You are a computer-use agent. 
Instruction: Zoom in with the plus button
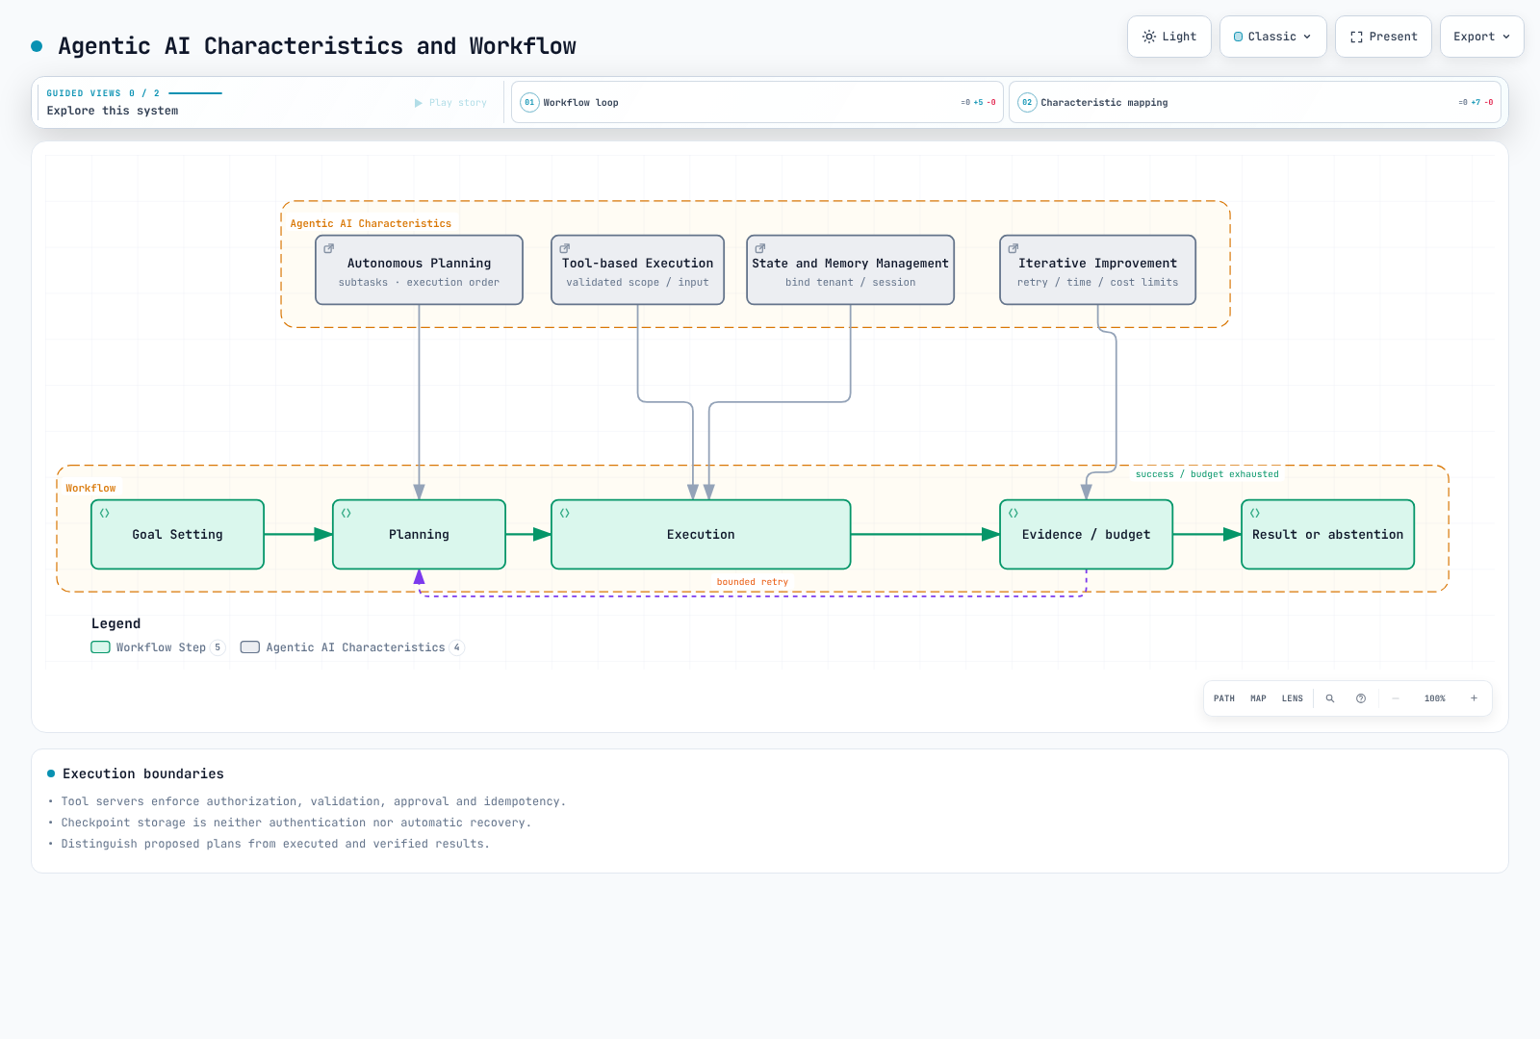click(x=1474, y=698)
